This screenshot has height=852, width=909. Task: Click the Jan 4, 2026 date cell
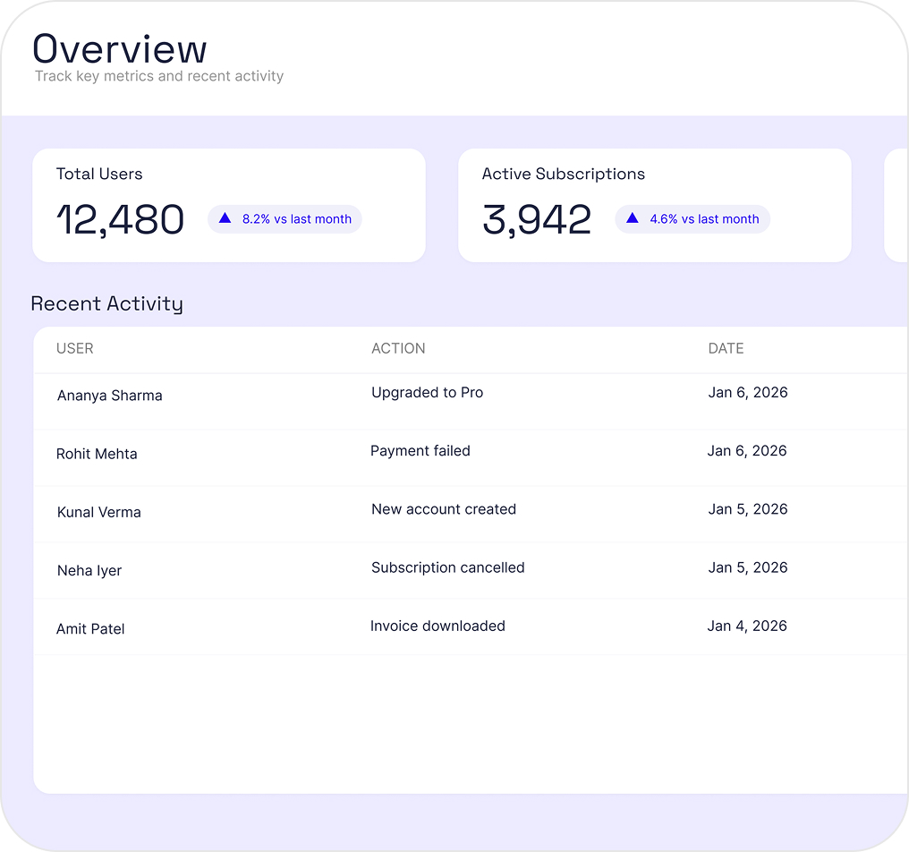pos(747,626)
